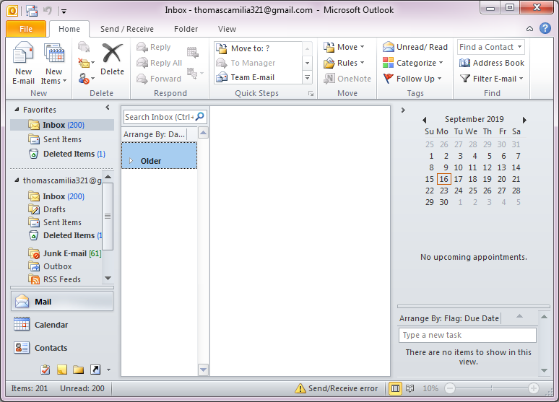Image resolution: width=559 pixels, height=402 pixels.
Task: Expand the Quick Steps gallery
Action: [308, 77]
